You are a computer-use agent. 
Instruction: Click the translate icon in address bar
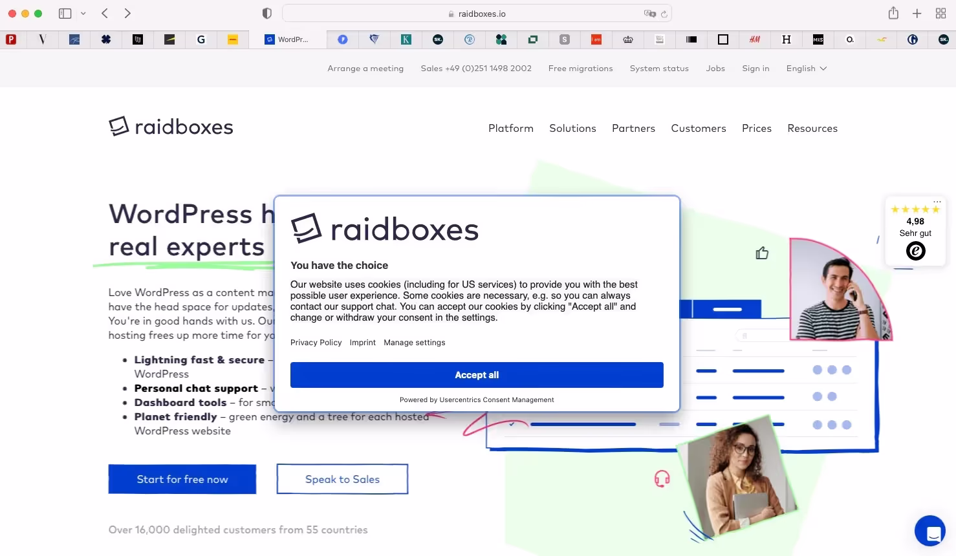(649, 14)
